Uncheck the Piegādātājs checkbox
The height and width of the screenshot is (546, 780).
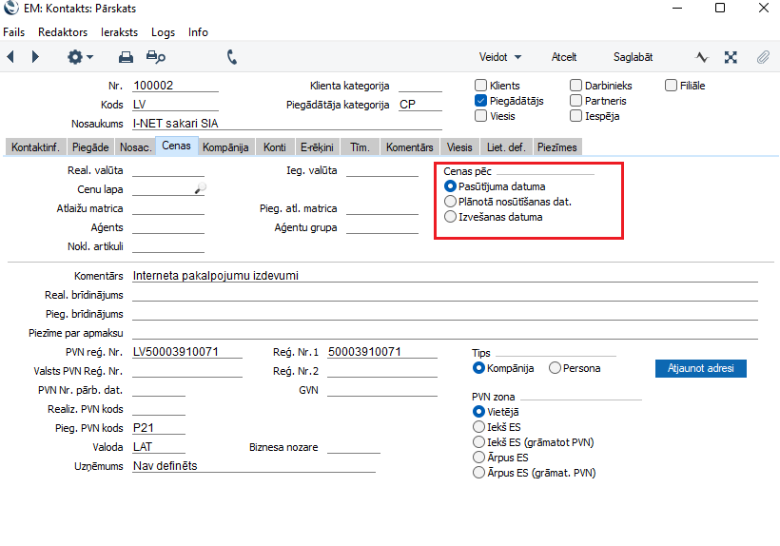coord(481,101)
